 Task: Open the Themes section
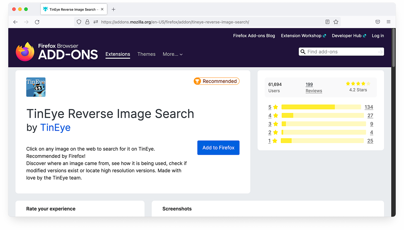[146, 54]
